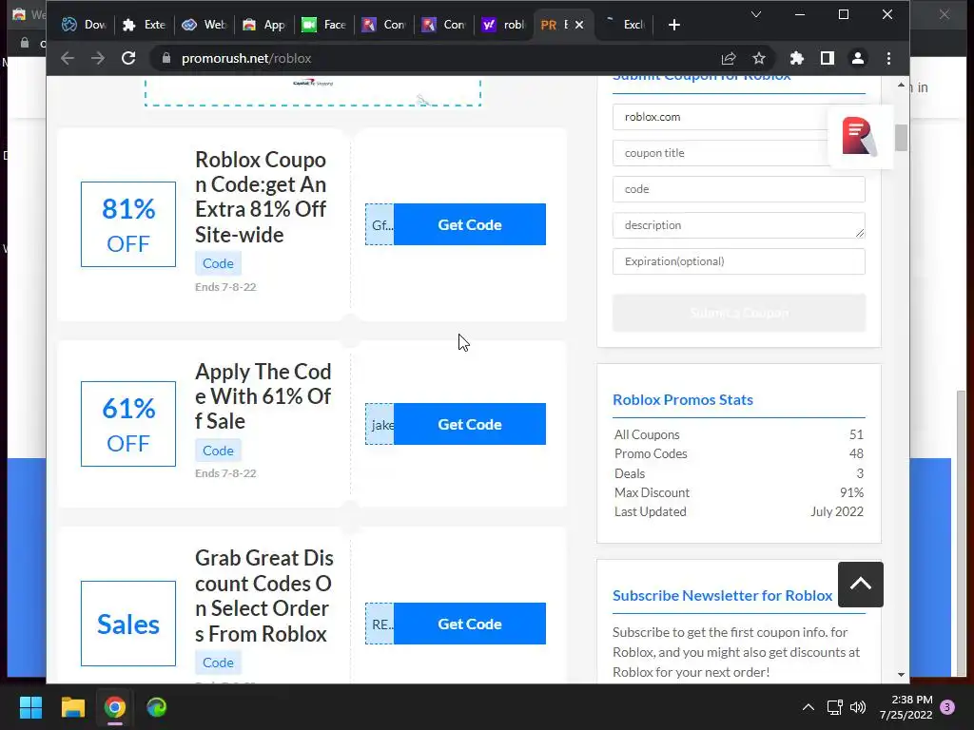Viewport: 974px width, 730px height.
Task: Switch to the Web tab
Action: (x=204, y=25)
